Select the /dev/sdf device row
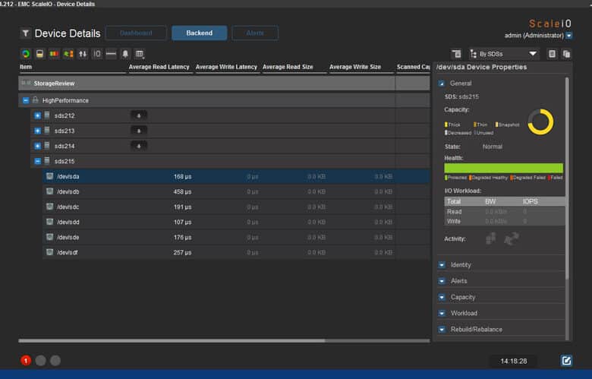This screenshot has height=379, width=592. [x=236, y=252]
